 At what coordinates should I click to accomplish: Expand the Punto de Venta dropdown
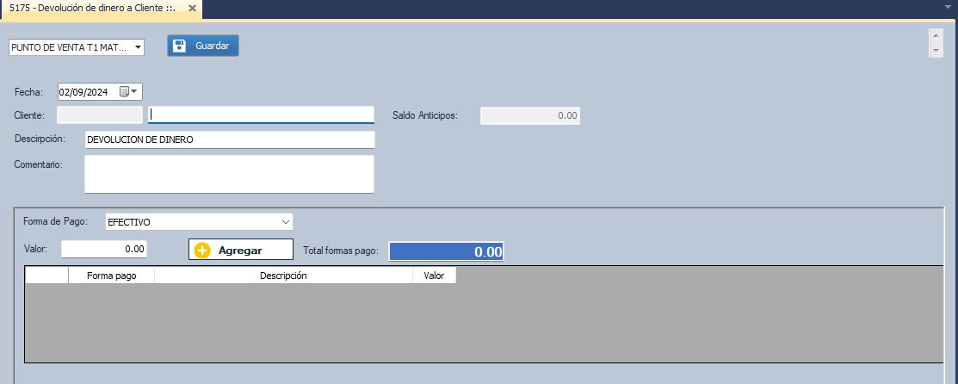tap(138, 47)
